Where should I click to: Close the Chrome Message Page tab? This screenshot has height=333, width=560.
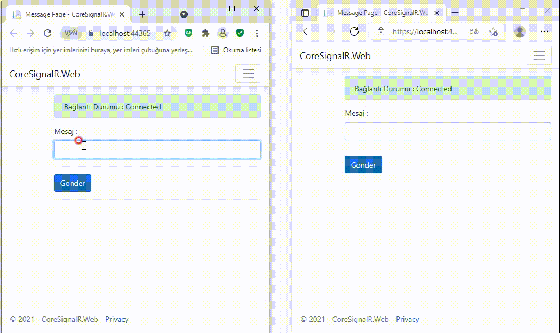click(122, 14)
